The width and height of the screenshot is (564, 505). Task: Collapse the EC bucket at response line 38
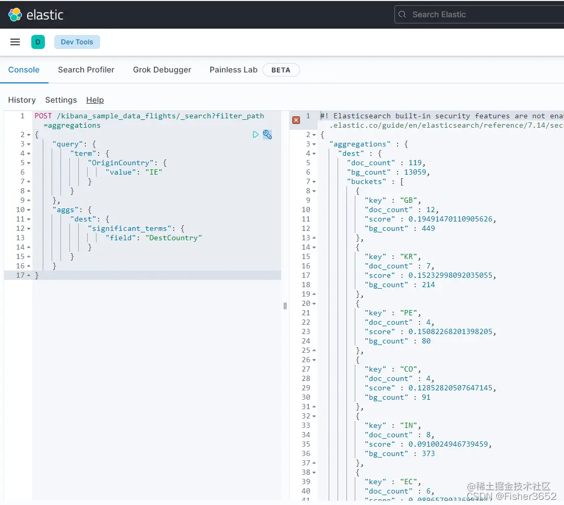(x=314, y=473)
